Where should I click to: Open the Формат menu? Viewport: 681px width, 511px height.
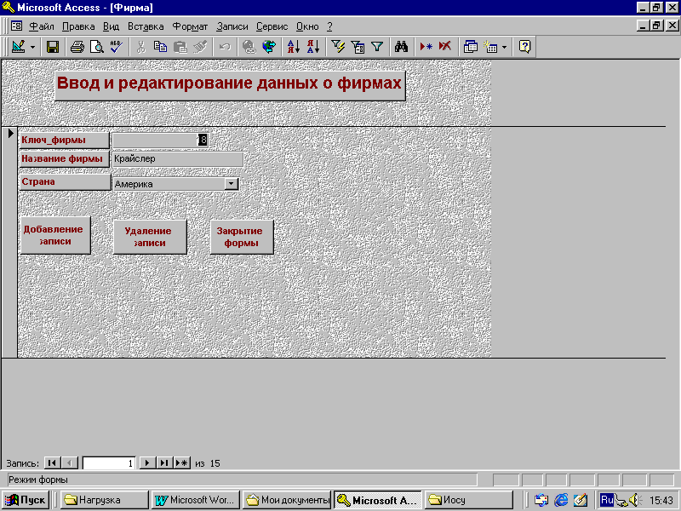click(190, 26)
